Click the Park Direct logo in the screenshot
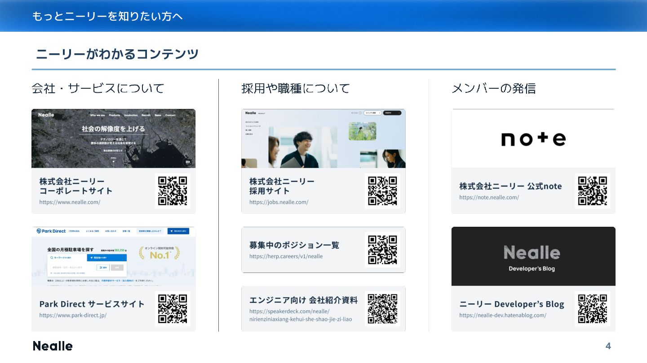The height and width of the screenshot is (363, 647). tap(51, 231)
